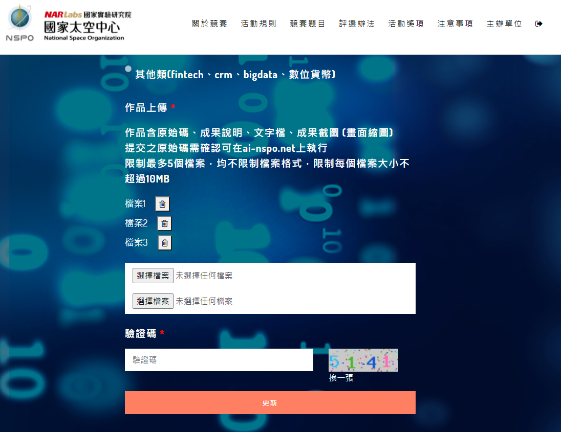The height and width of the screenshot is (432, 561).
Task: Open the 評選辦法 menu item
Action: [x=357, y=24]
